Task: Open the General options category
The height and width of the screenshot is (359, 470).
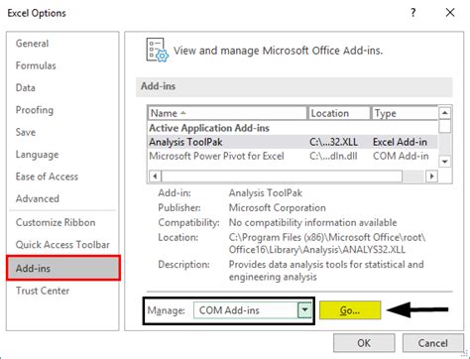Action: point(32,44)
